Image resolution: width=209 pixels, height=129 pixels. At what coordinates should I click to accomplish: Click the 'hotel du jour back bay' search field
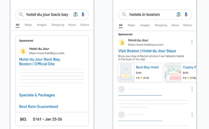point(52,15)
